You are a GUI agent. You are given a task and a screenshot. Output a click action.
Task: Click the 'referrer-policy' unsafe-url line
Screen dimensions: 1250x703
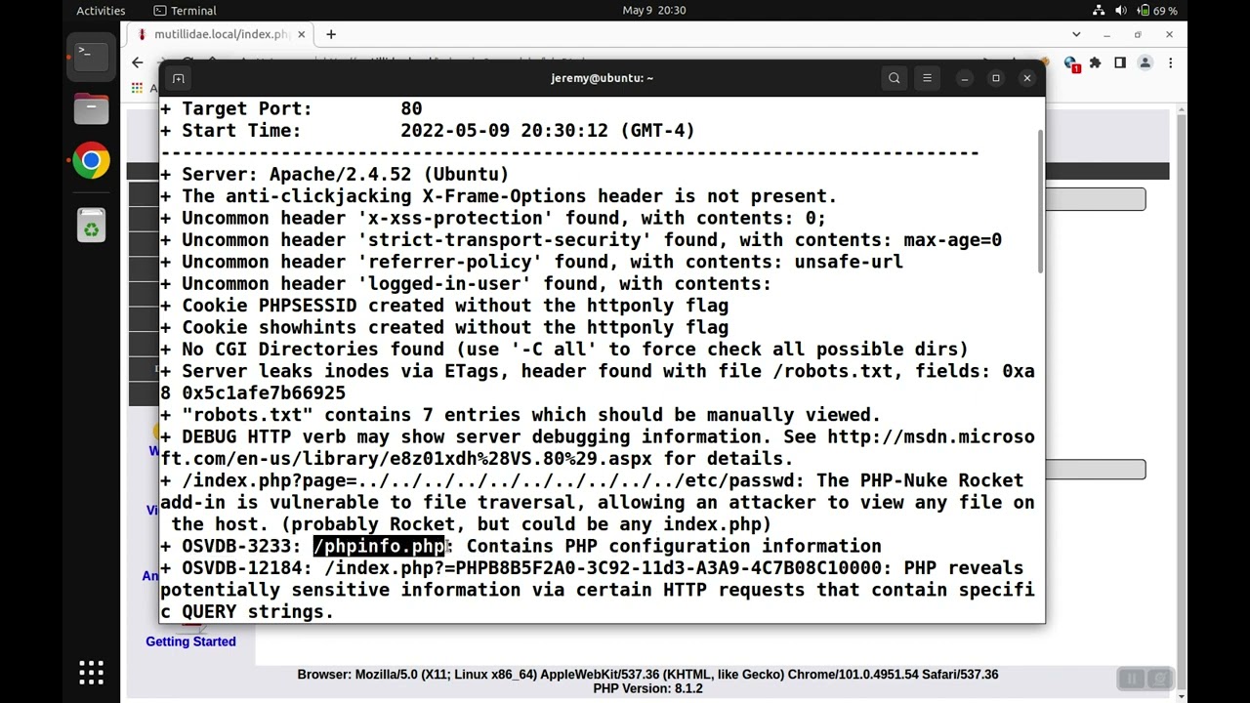[x=532, y=262]
